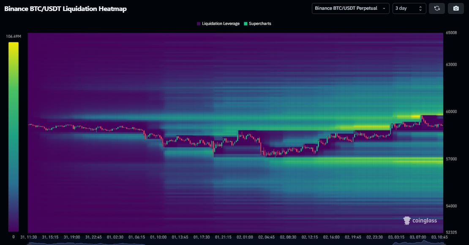This screenshot has width=469, height=245.
Task: Open the Binance BTC/USDT Perpetual dropdown
Action: pos(350,8)
